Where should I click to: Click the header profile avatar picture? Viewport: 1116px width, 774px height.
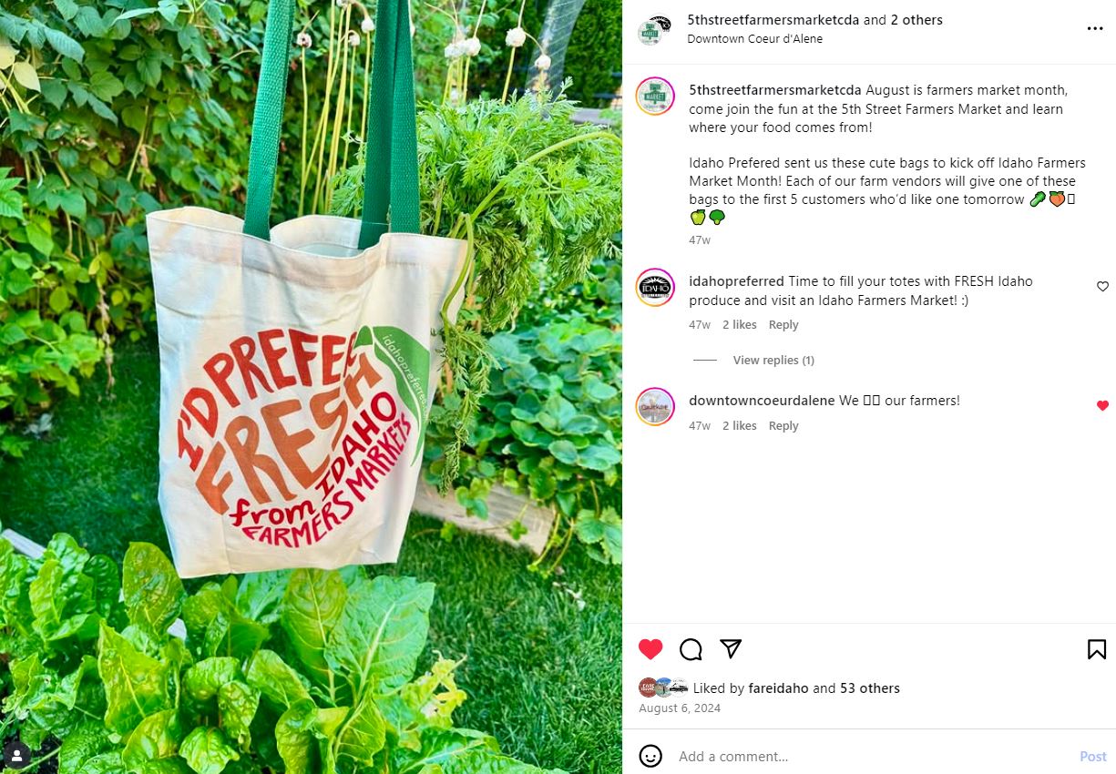(654, 29)
